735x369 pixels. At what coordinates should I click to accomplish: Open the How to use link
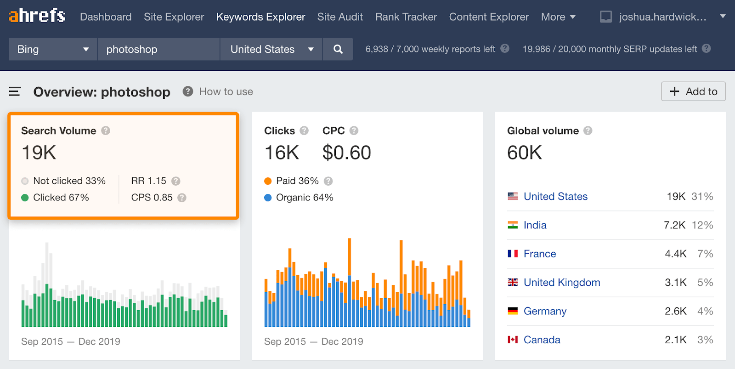(226, 92)
